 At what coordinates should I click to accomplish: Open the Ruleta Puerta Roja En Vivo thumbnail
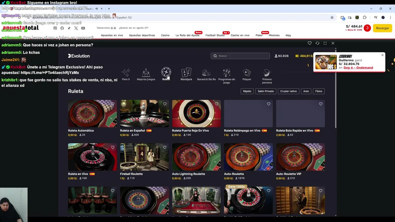pos(196,113)
